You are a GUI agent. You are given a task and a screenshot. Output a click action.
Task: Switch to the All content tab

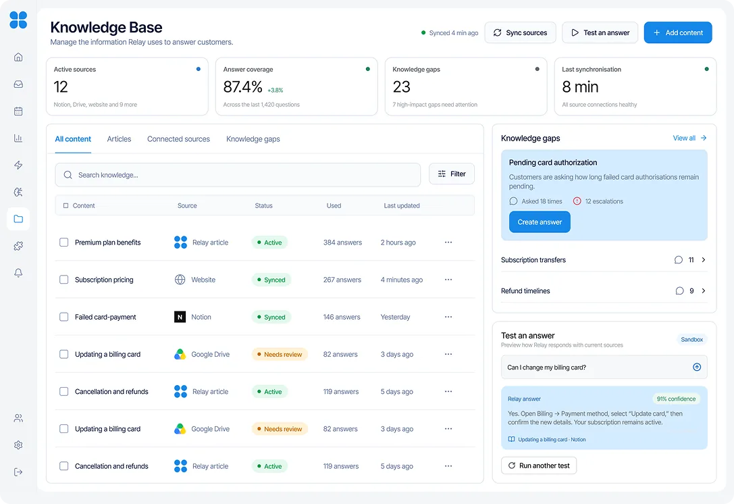tap(73, 139)
